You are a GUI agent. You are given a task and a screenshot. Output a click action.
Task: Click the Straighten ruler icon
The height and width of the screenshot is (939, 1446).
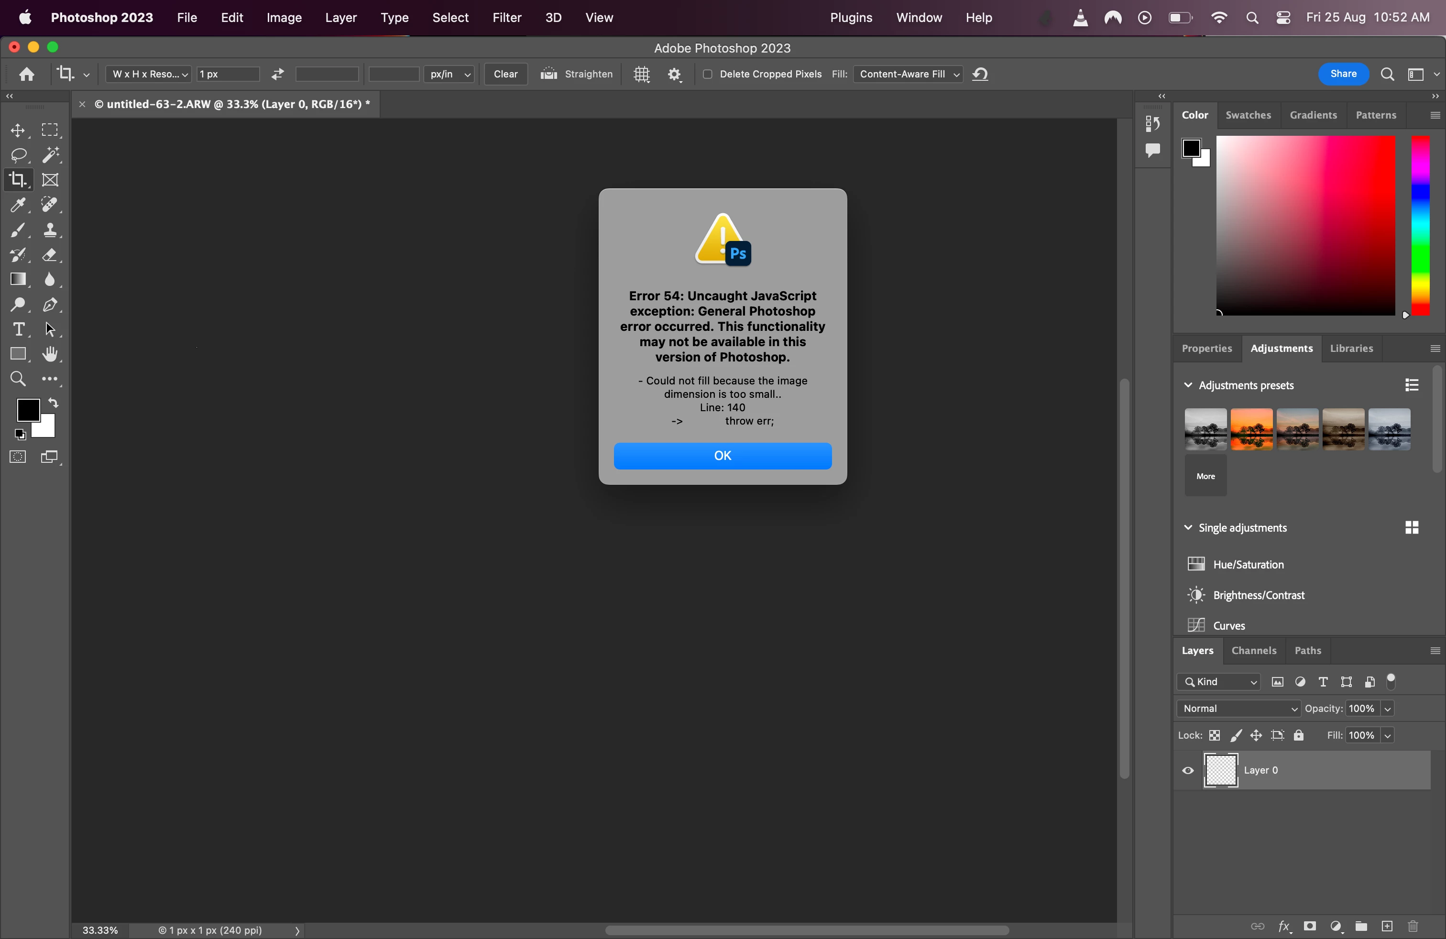548,74
